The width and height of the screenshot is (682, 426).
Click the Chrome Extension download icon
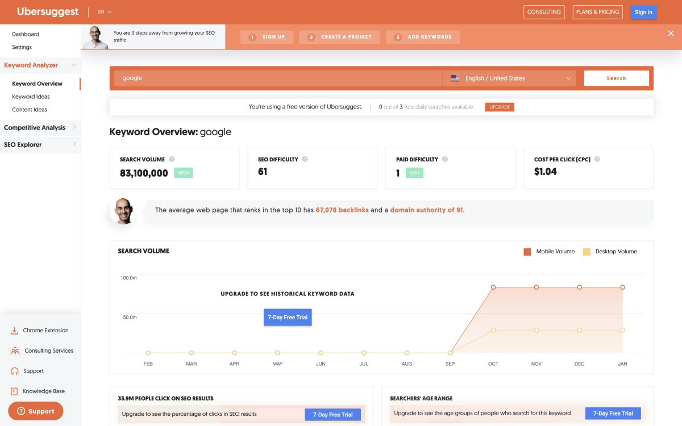tap(14, 331)
